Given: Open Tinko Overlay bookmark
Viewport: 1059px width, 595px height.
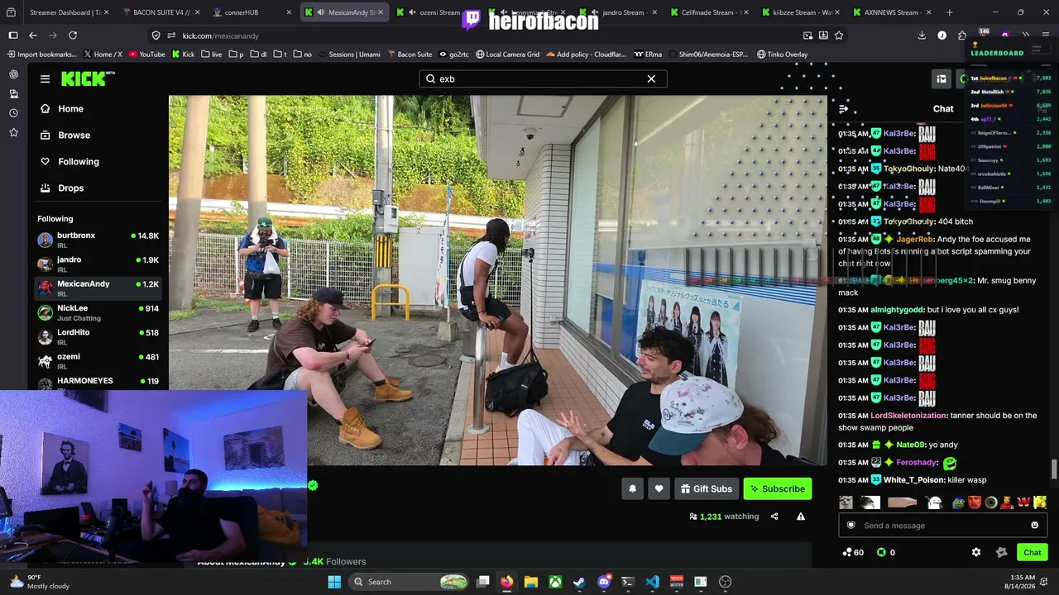Looking at the screenshot, I should coord(782,55).
